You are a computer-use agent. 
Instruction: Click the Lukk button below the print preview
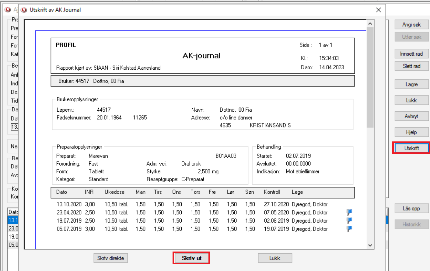click(x=275, y=258)
